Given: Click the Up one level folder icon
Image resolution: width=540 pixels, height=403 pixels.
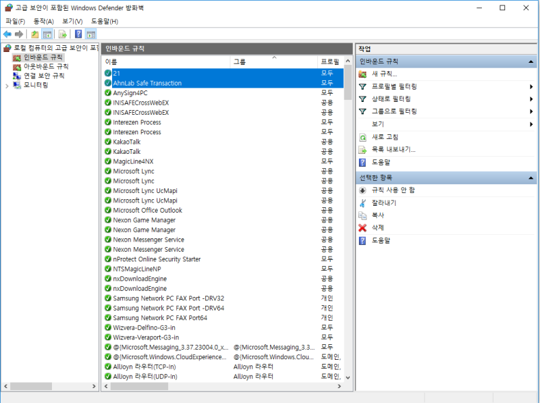Looking at the screenshot, I should pos(35,34).
